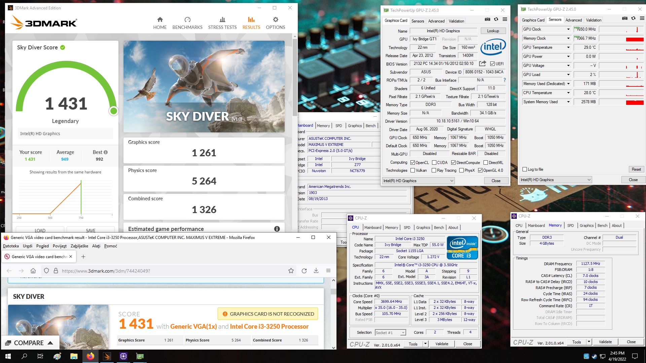Click Firefox address bar URL

(106, 271)
